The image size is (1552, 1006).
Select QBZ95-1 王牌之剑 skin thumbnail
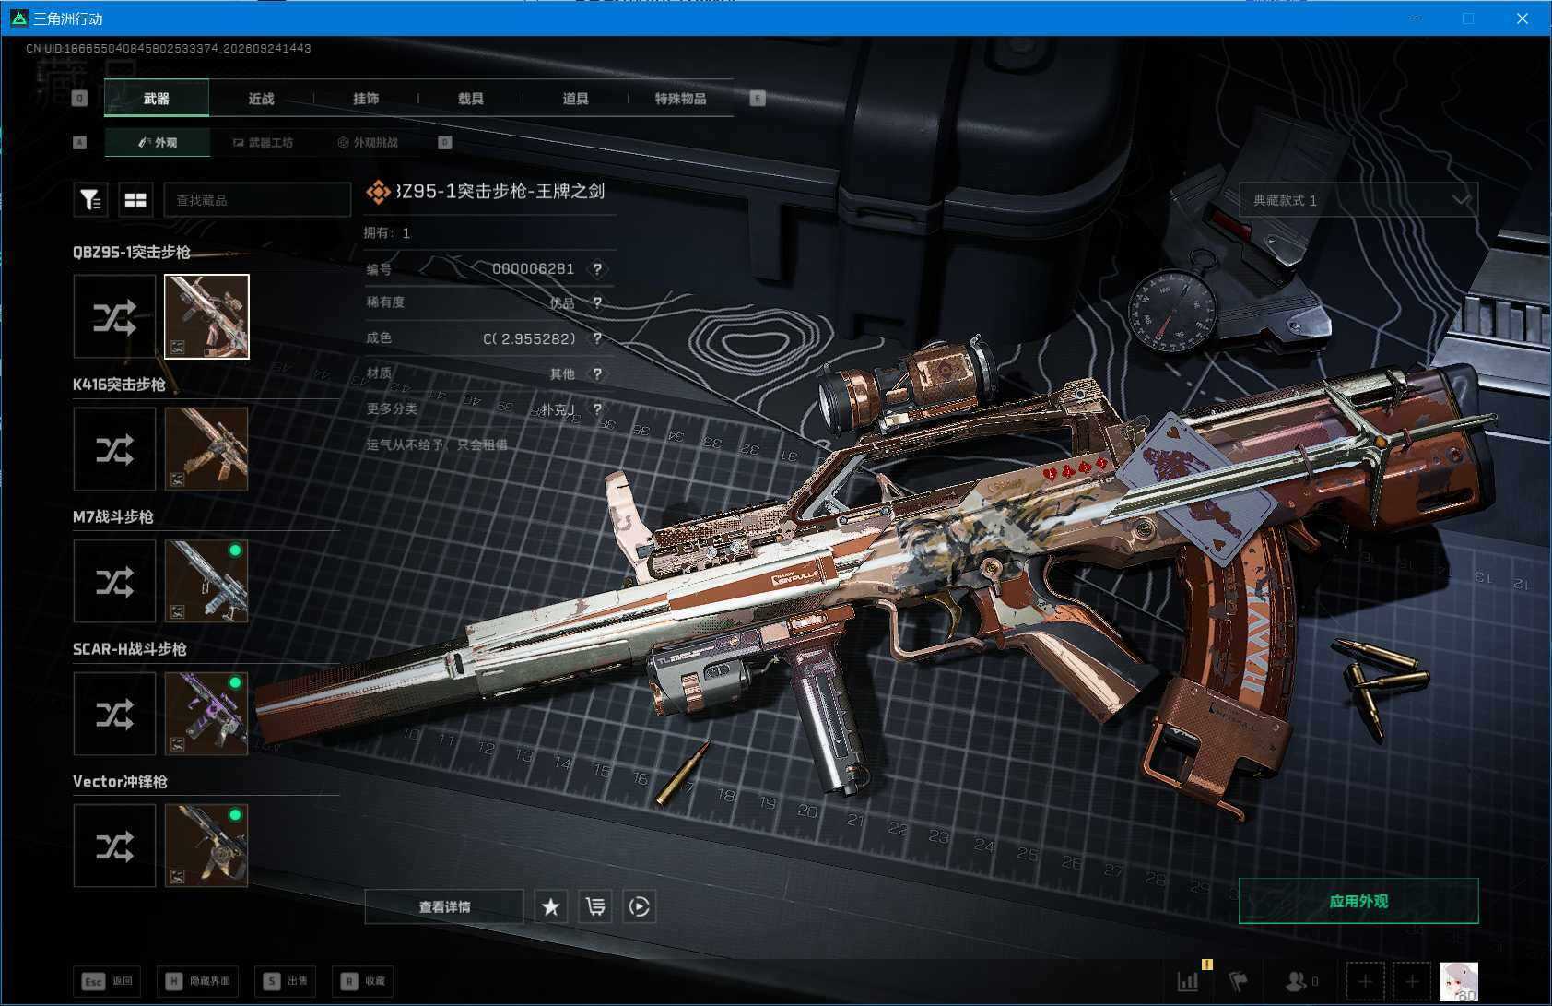(x=206, y=317)
